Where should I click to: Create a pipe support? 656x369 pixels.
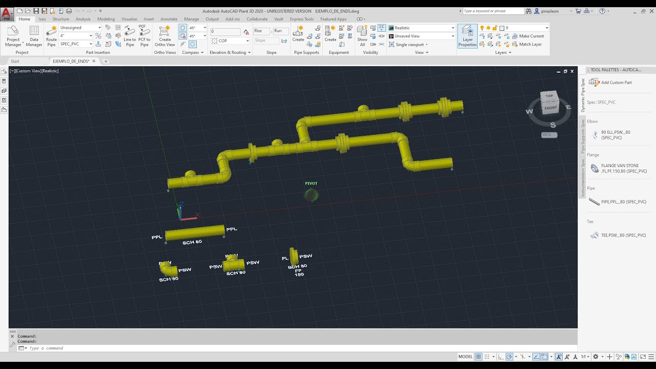(298, 34)
